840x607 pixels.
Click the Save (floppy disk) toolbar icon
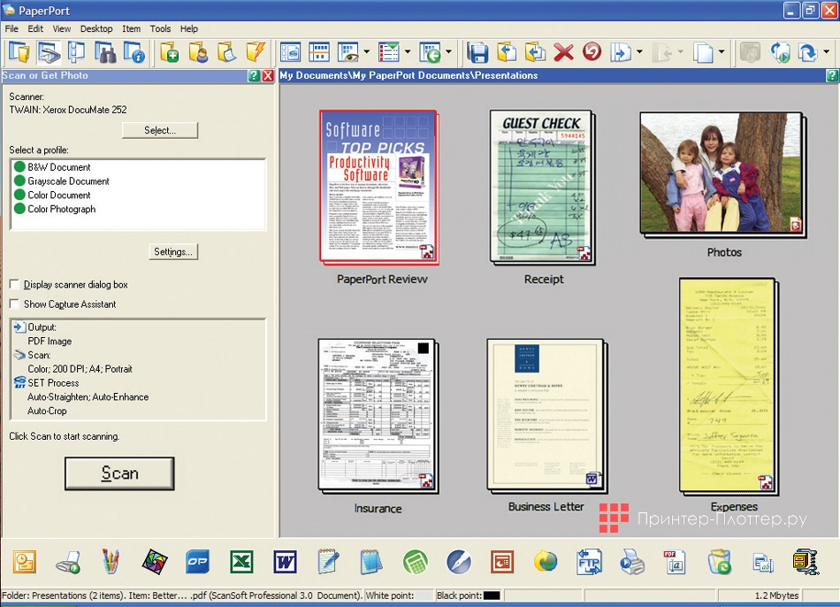click(477, 52)
